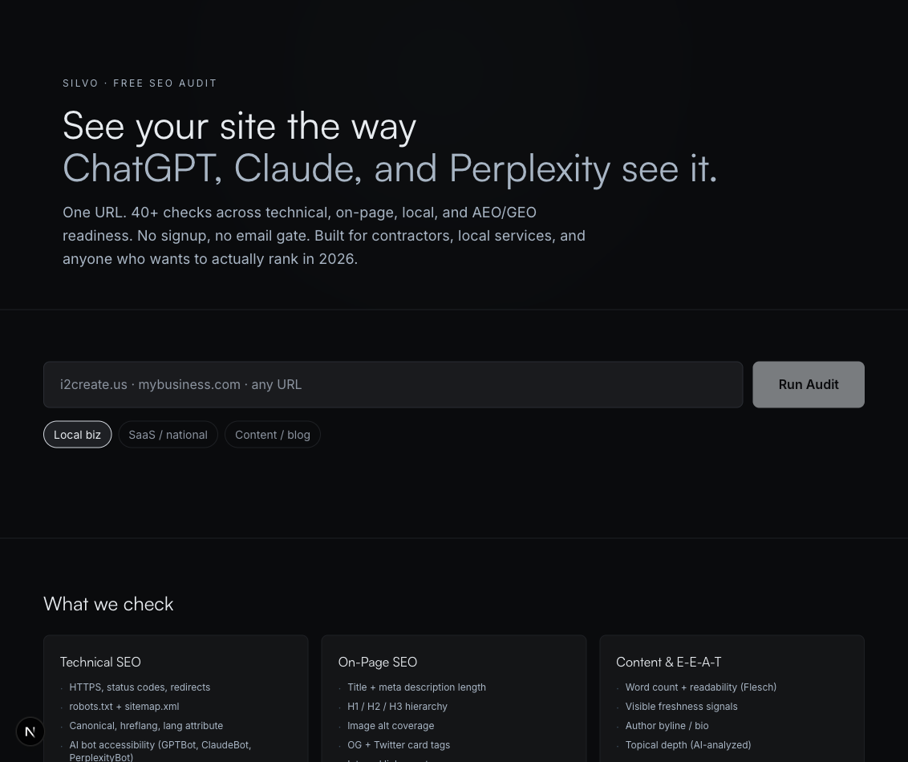Click the Visible freshness signals item
This screenshot has height=762, width=908.
pos(682,707)
